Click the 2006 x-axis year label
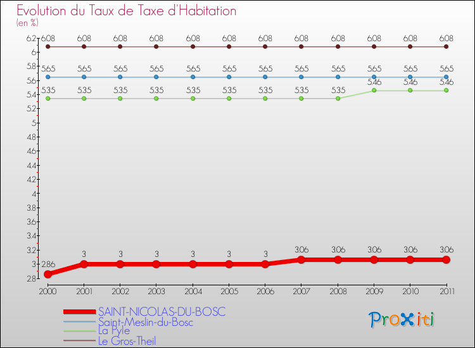The height and width of the screenshot is (348, 475). coord(265,292)
